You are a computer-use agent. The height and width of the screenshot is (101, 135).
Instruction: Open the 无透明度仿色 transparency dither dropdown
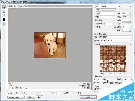tap(105, 24)
